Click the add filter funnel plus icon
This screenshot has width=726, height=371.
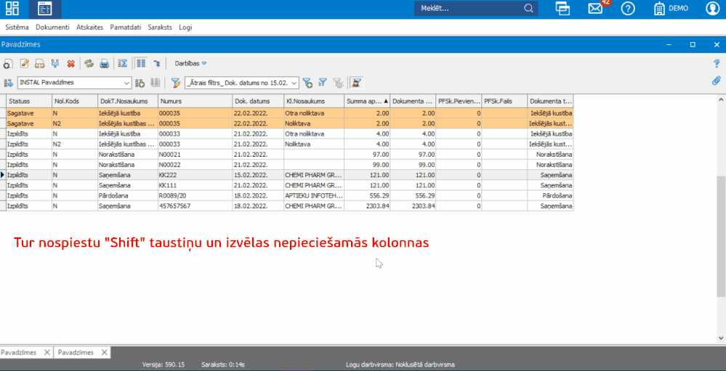tap(307, 83)
